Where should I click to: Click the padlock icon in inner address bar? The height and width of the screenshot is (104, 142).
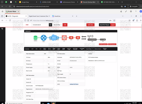click(x=28, y=20)
